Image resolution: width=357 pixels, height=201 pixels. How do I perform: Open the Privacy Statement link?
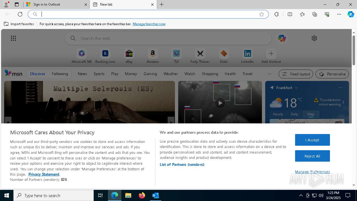pos(44,174)
